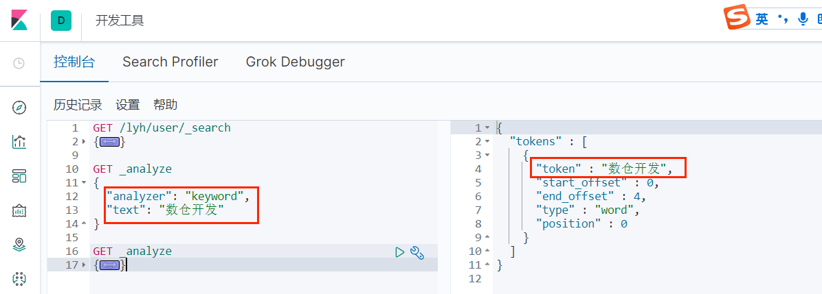Click "end_offset" : 4 in response

coord(591,196)
